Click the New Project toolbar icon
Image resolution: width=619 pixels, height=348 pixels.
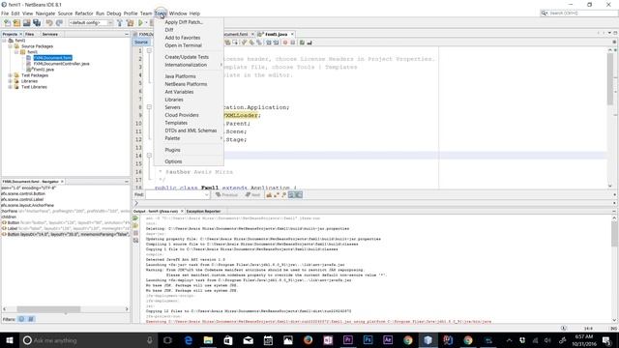16,23
